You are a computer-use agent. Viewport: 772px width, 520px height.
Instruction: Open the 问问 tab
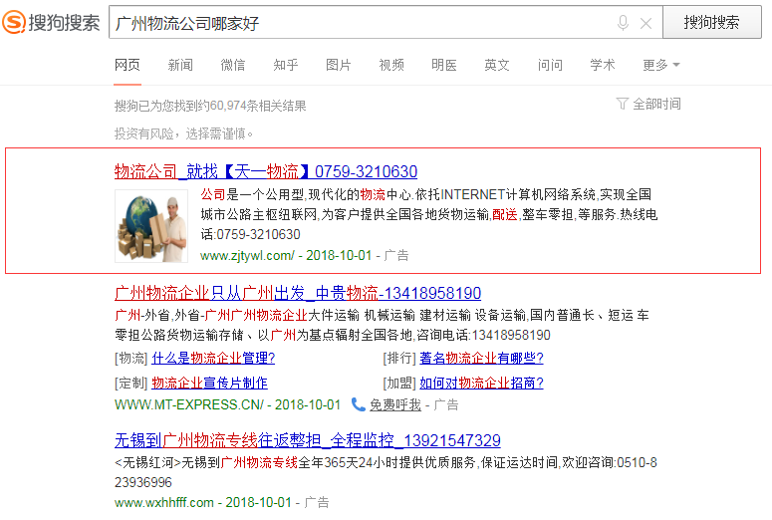pyautogui.click(x=550, y=65)
